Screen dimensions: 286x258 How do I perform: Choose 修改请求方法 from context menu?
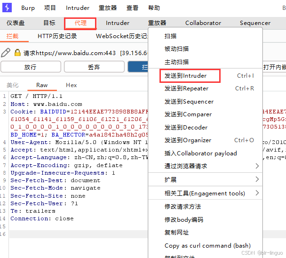[x=205, y=207]
